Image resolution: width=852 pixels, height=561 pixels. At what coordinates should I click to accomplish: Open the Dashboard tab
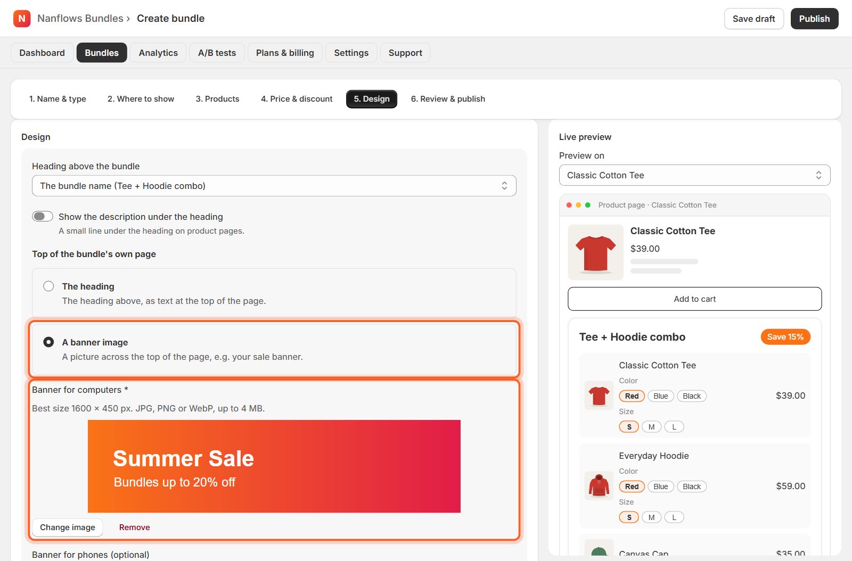click(x=42, y=53)
